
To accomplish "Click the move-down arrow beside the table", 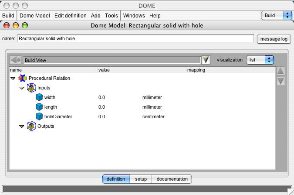I will 280,81.
